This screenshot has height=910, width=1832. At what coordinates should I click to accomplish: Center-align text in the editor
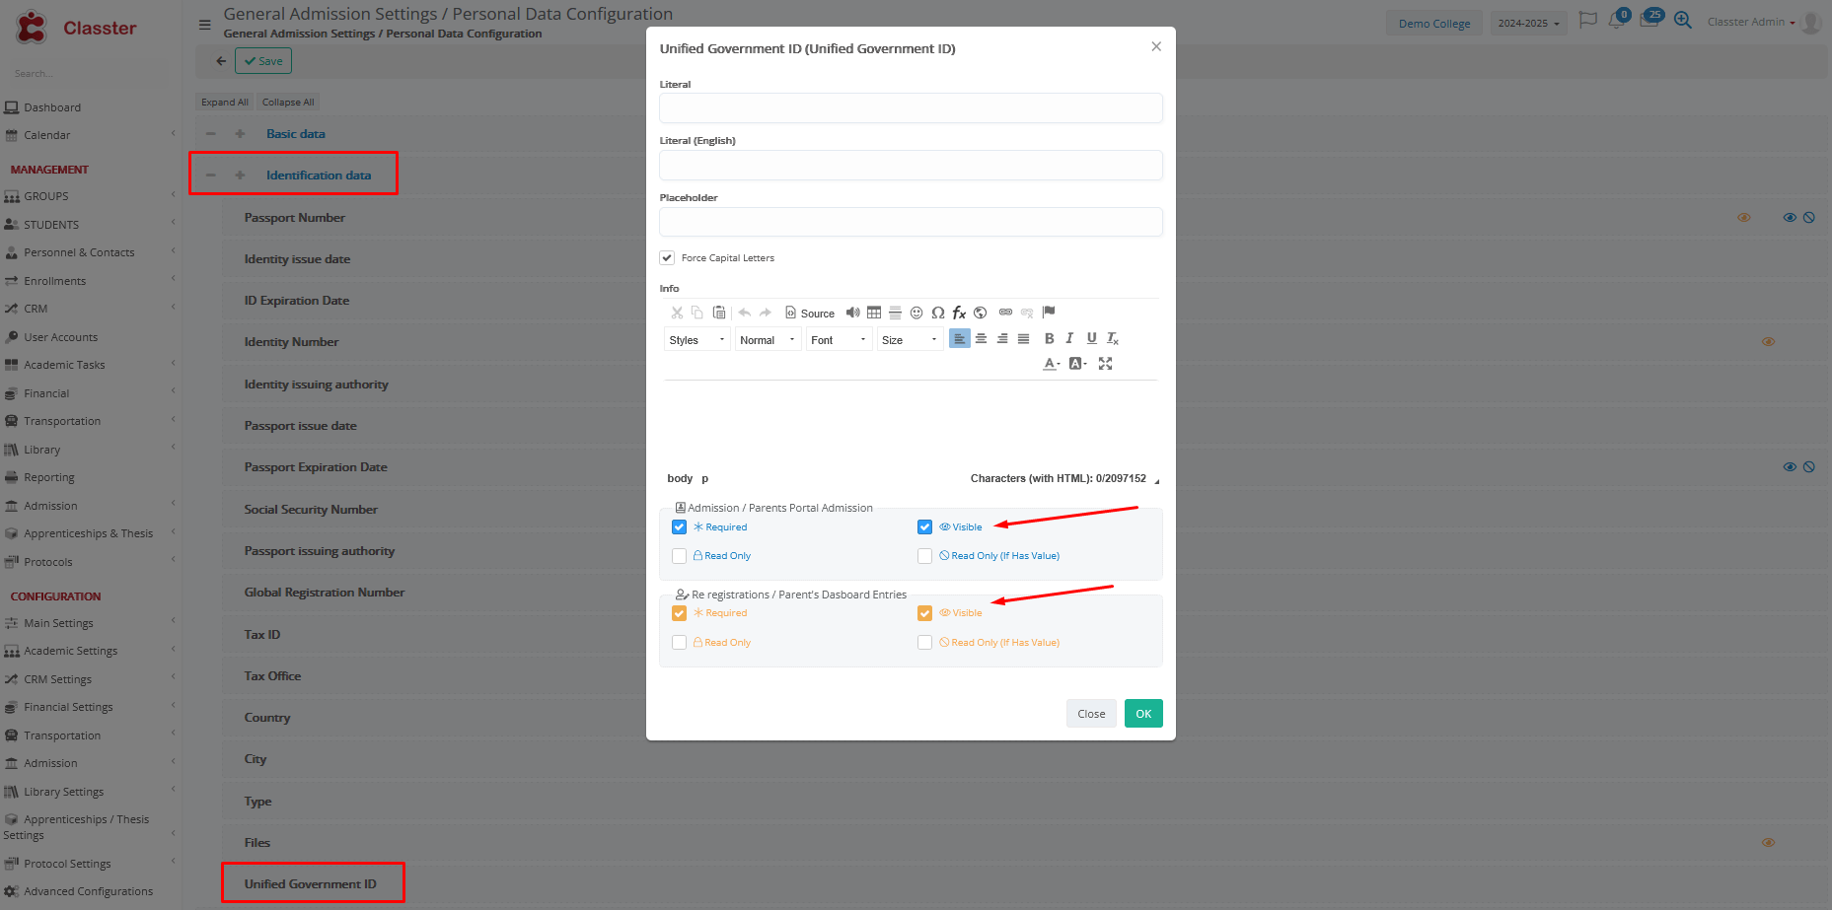click(x=981, y=338)
